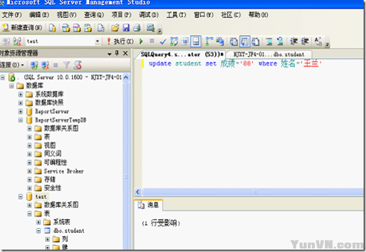Open the available databases combo showing test
Image resolution: width=366 pixels, height=252 pixels.
[x=63, y=42]
